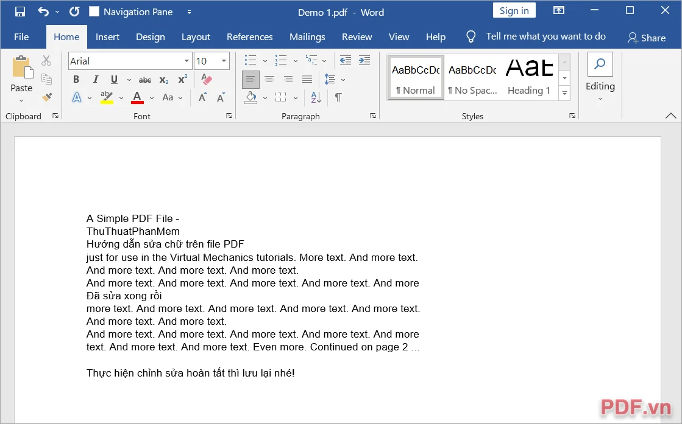Insert a numbered list
682x424 pixels.
pyautogui.click(x=281, y=60)
